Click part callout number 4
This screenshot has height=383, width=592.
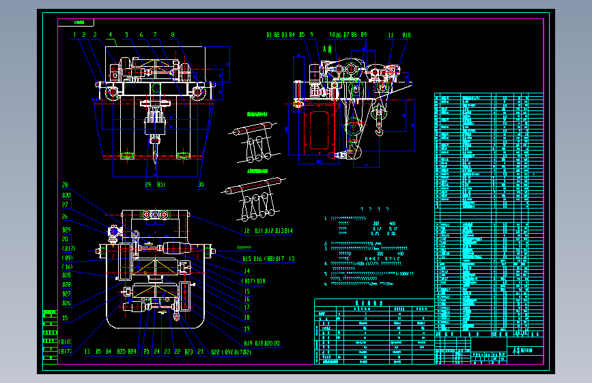coord(110,35)
